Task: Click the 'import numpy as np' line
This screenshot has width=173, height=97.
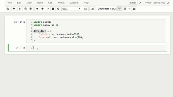Action: coord(46,25)
